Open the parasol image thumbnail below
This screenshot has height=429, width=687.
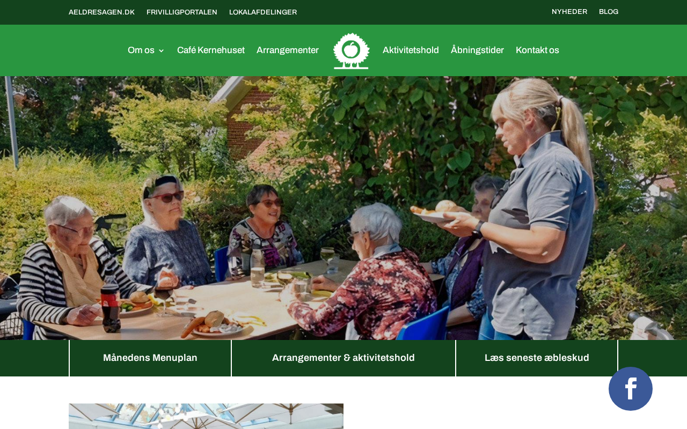(x=206, y=416)
